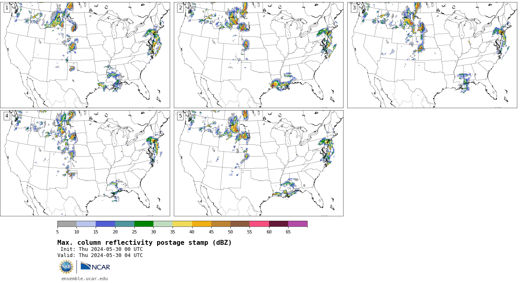Click the panel number label 3
This screenshot has height=283, width=521.
(x=354, y=8)
